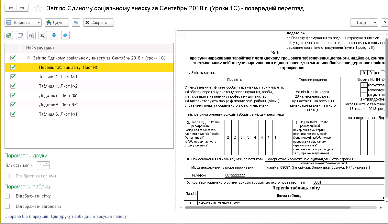
Task: Uncheck Таблиця 1. Лист №2 checkbox
Action: (x=13, y=86)
